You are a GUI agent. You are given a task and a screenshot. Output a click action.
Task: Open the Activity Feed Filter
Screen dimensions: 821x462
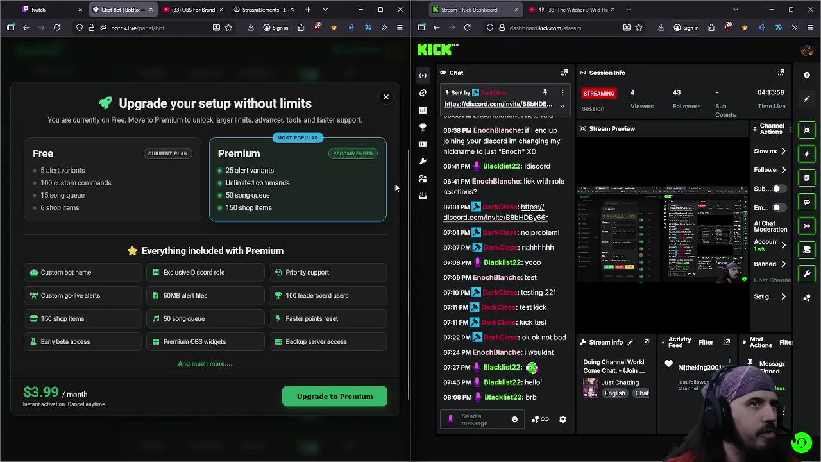[706, 342]
